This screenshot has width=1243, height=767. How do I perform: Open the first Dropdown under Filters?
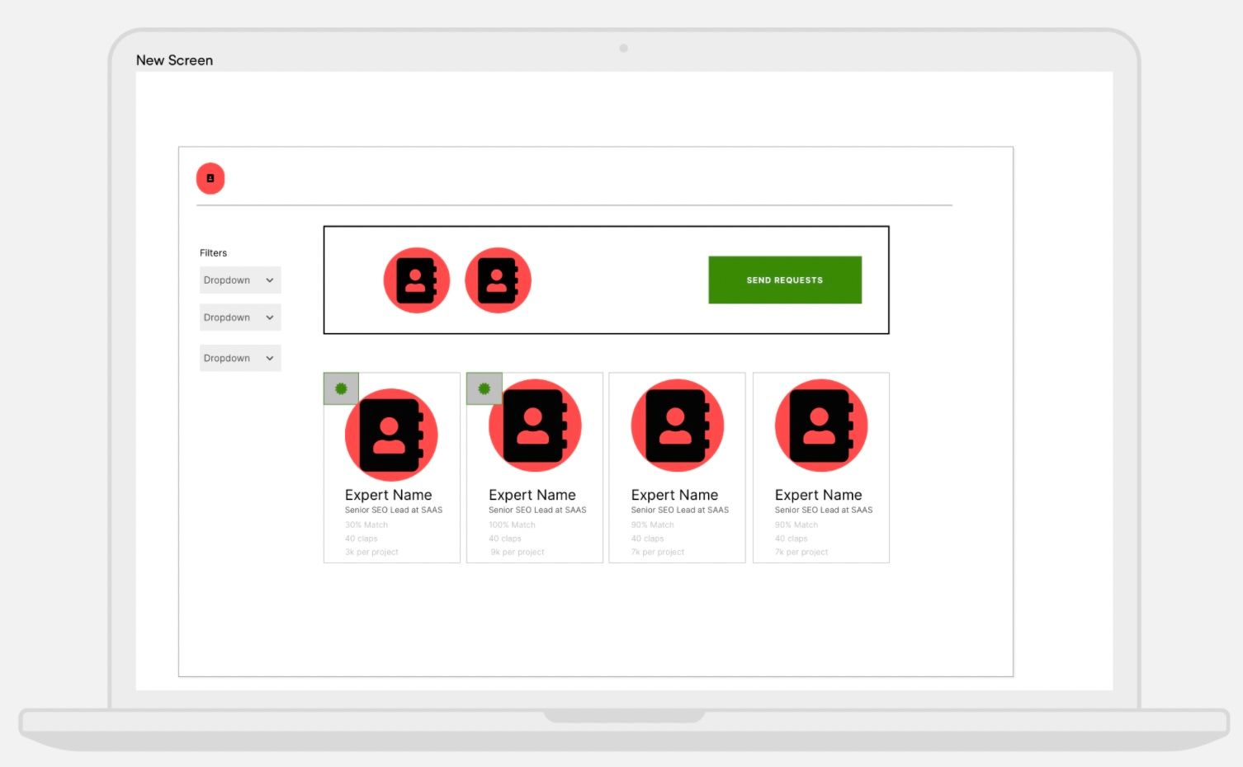tap(239, 280)
